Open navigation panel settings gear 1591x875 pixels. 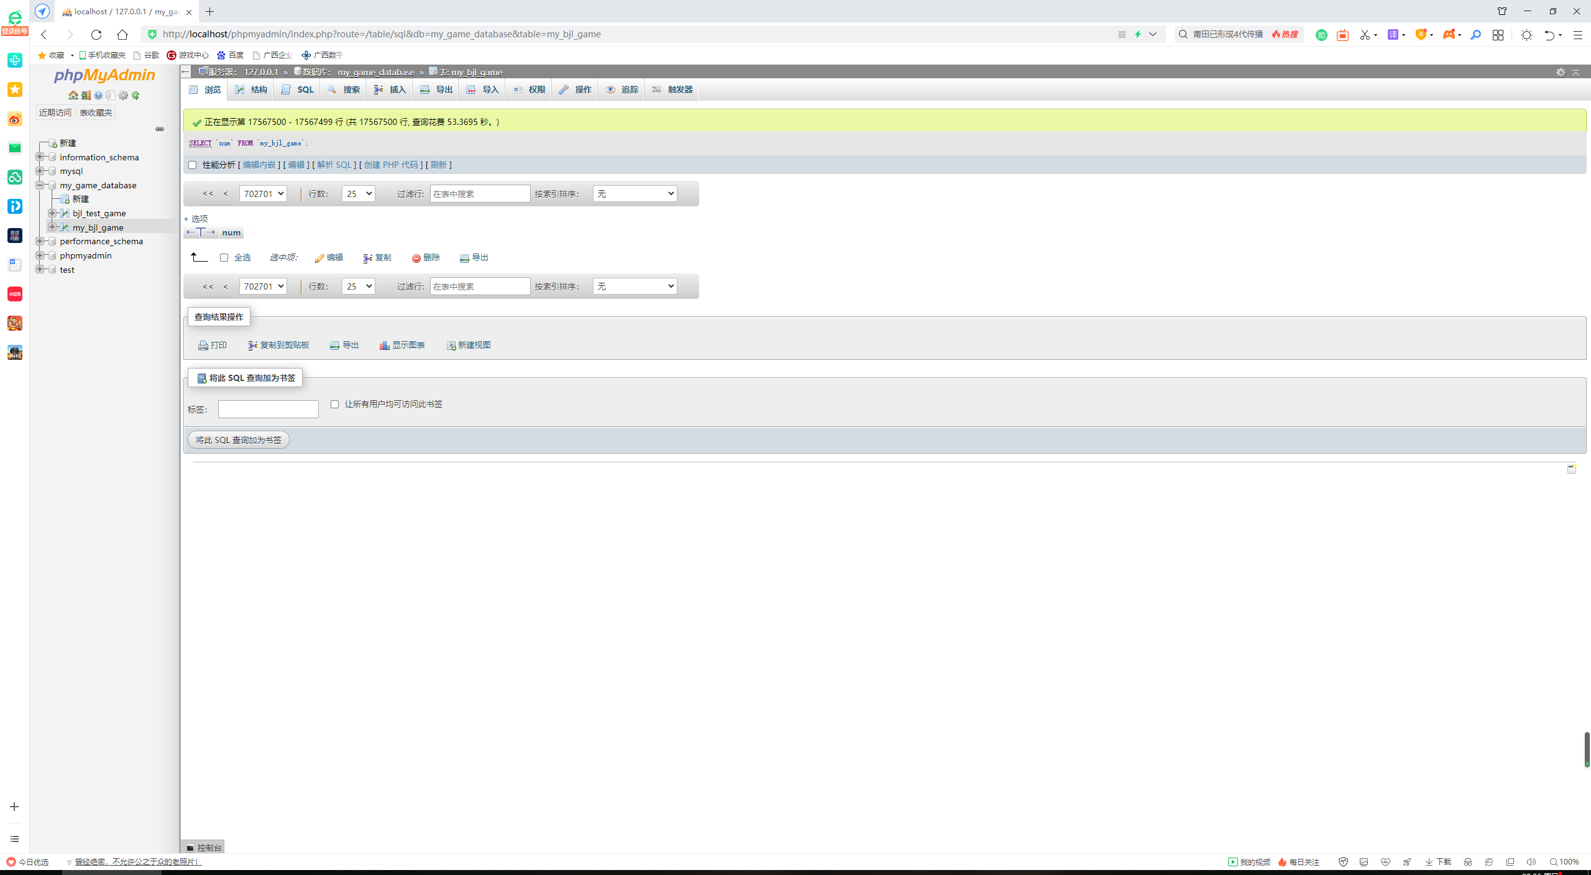(x=123, y=95)
